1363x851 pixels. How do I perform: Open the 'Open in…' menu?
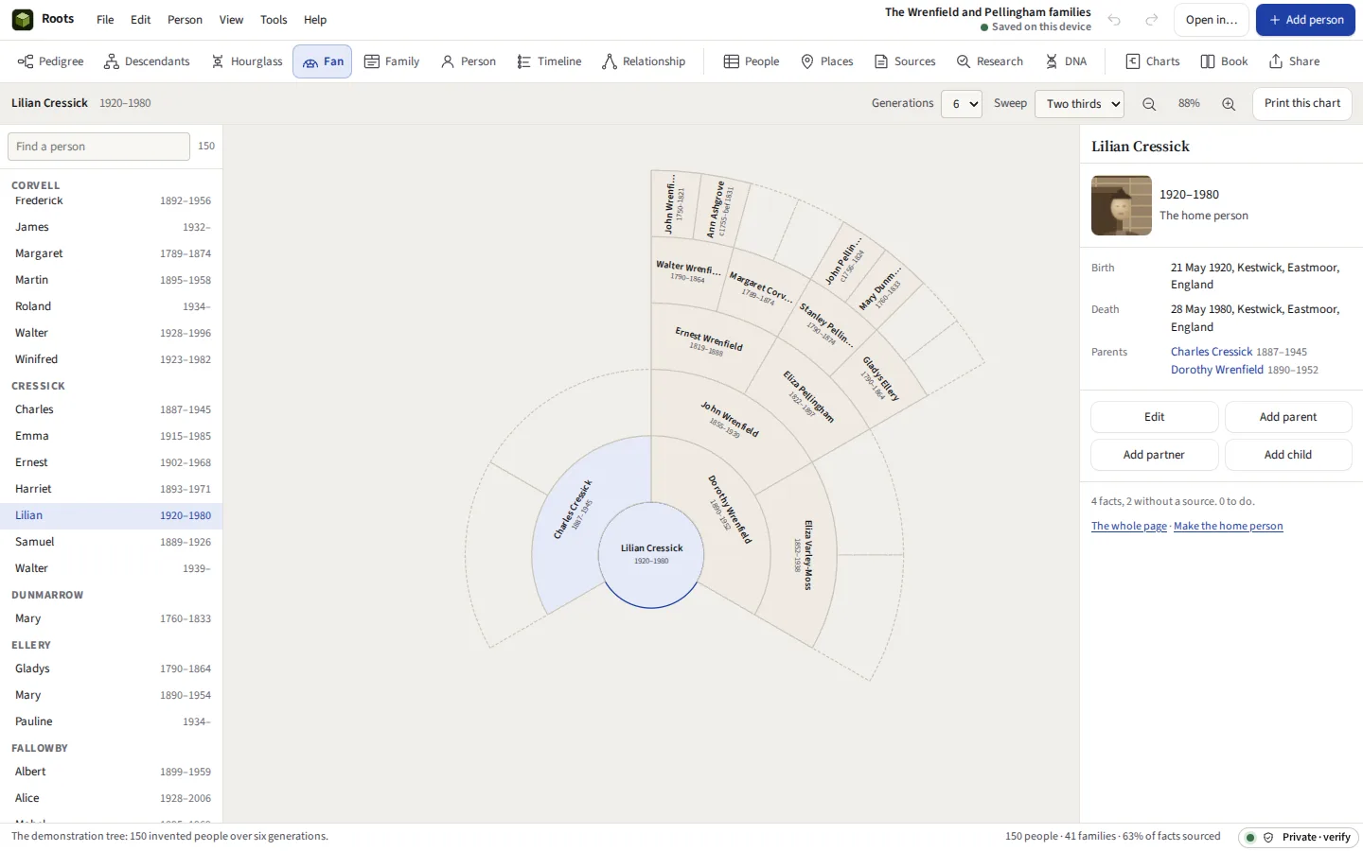[1212, 20]
